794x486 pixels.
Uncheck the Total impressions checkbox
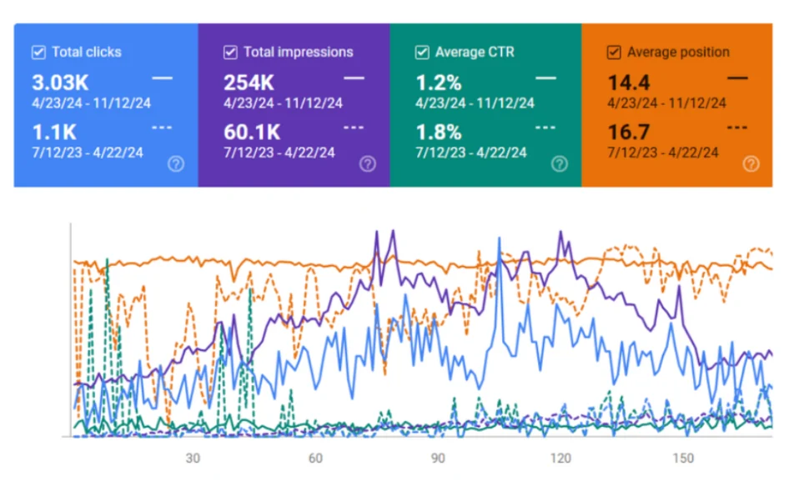[230, 53]
